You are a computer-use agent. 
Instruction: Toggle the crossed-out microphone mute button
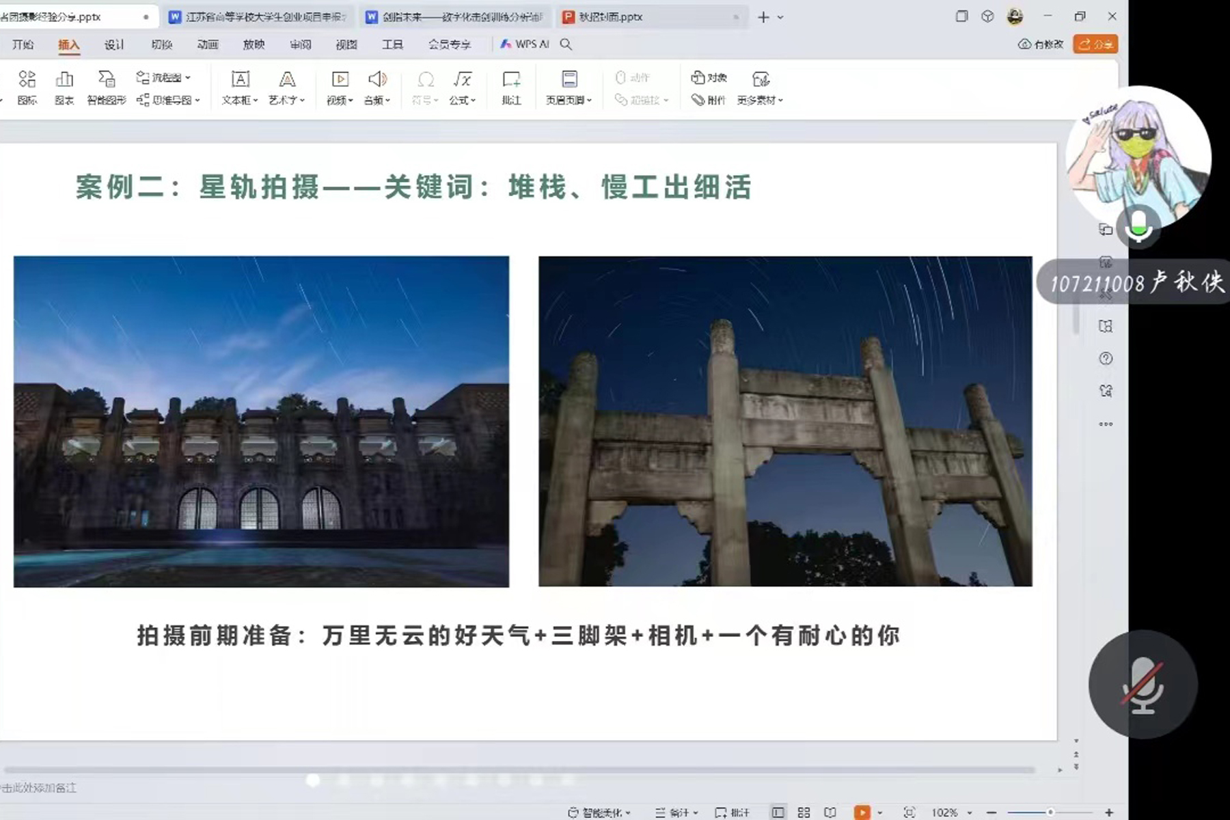[x=1143, y=685]
